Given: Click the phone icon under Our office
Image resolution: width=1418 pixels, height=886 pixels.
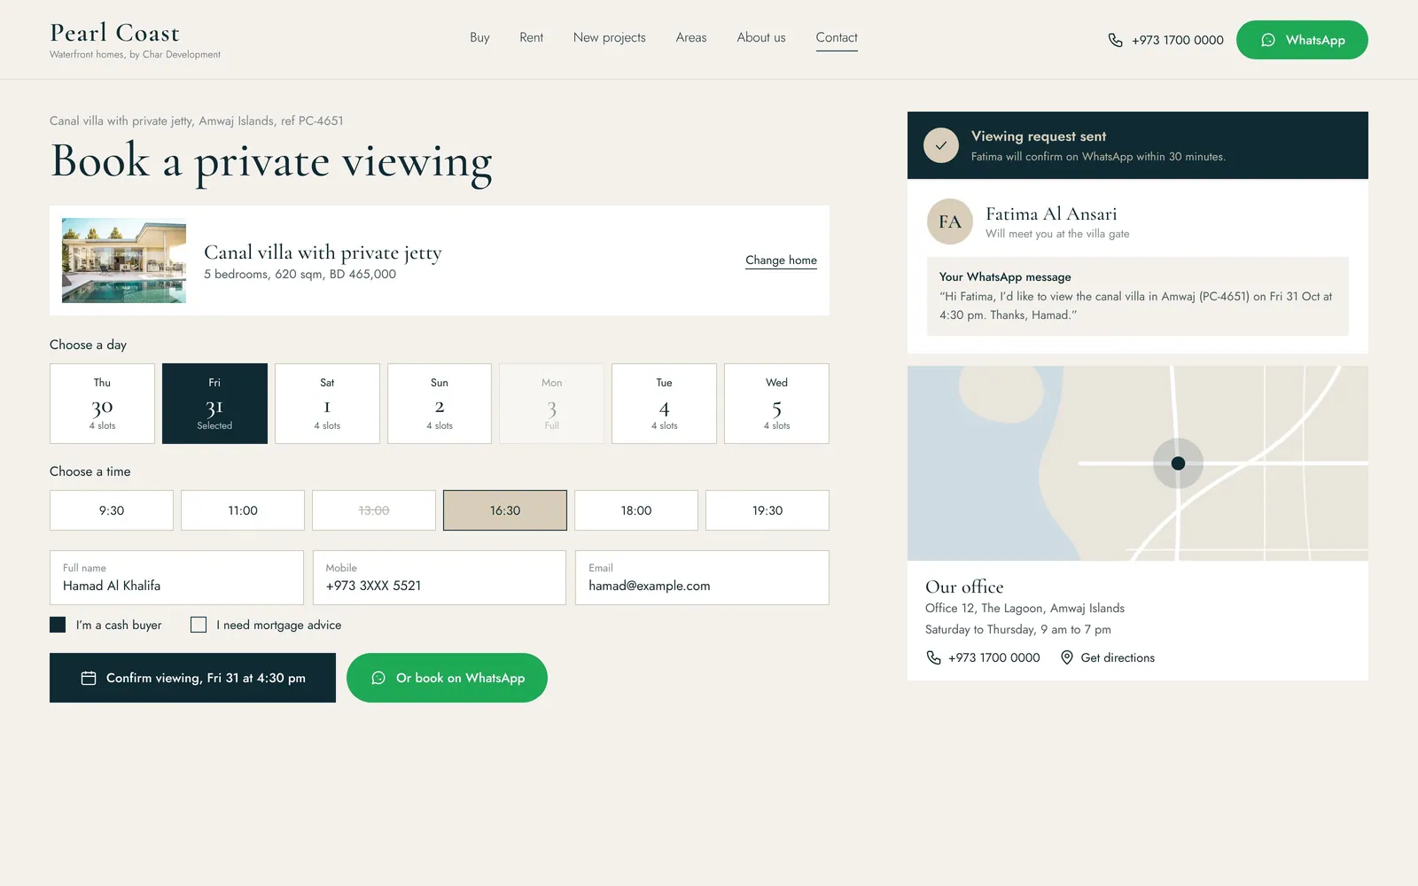Looking at the screenshot, I should pos(933,657).
